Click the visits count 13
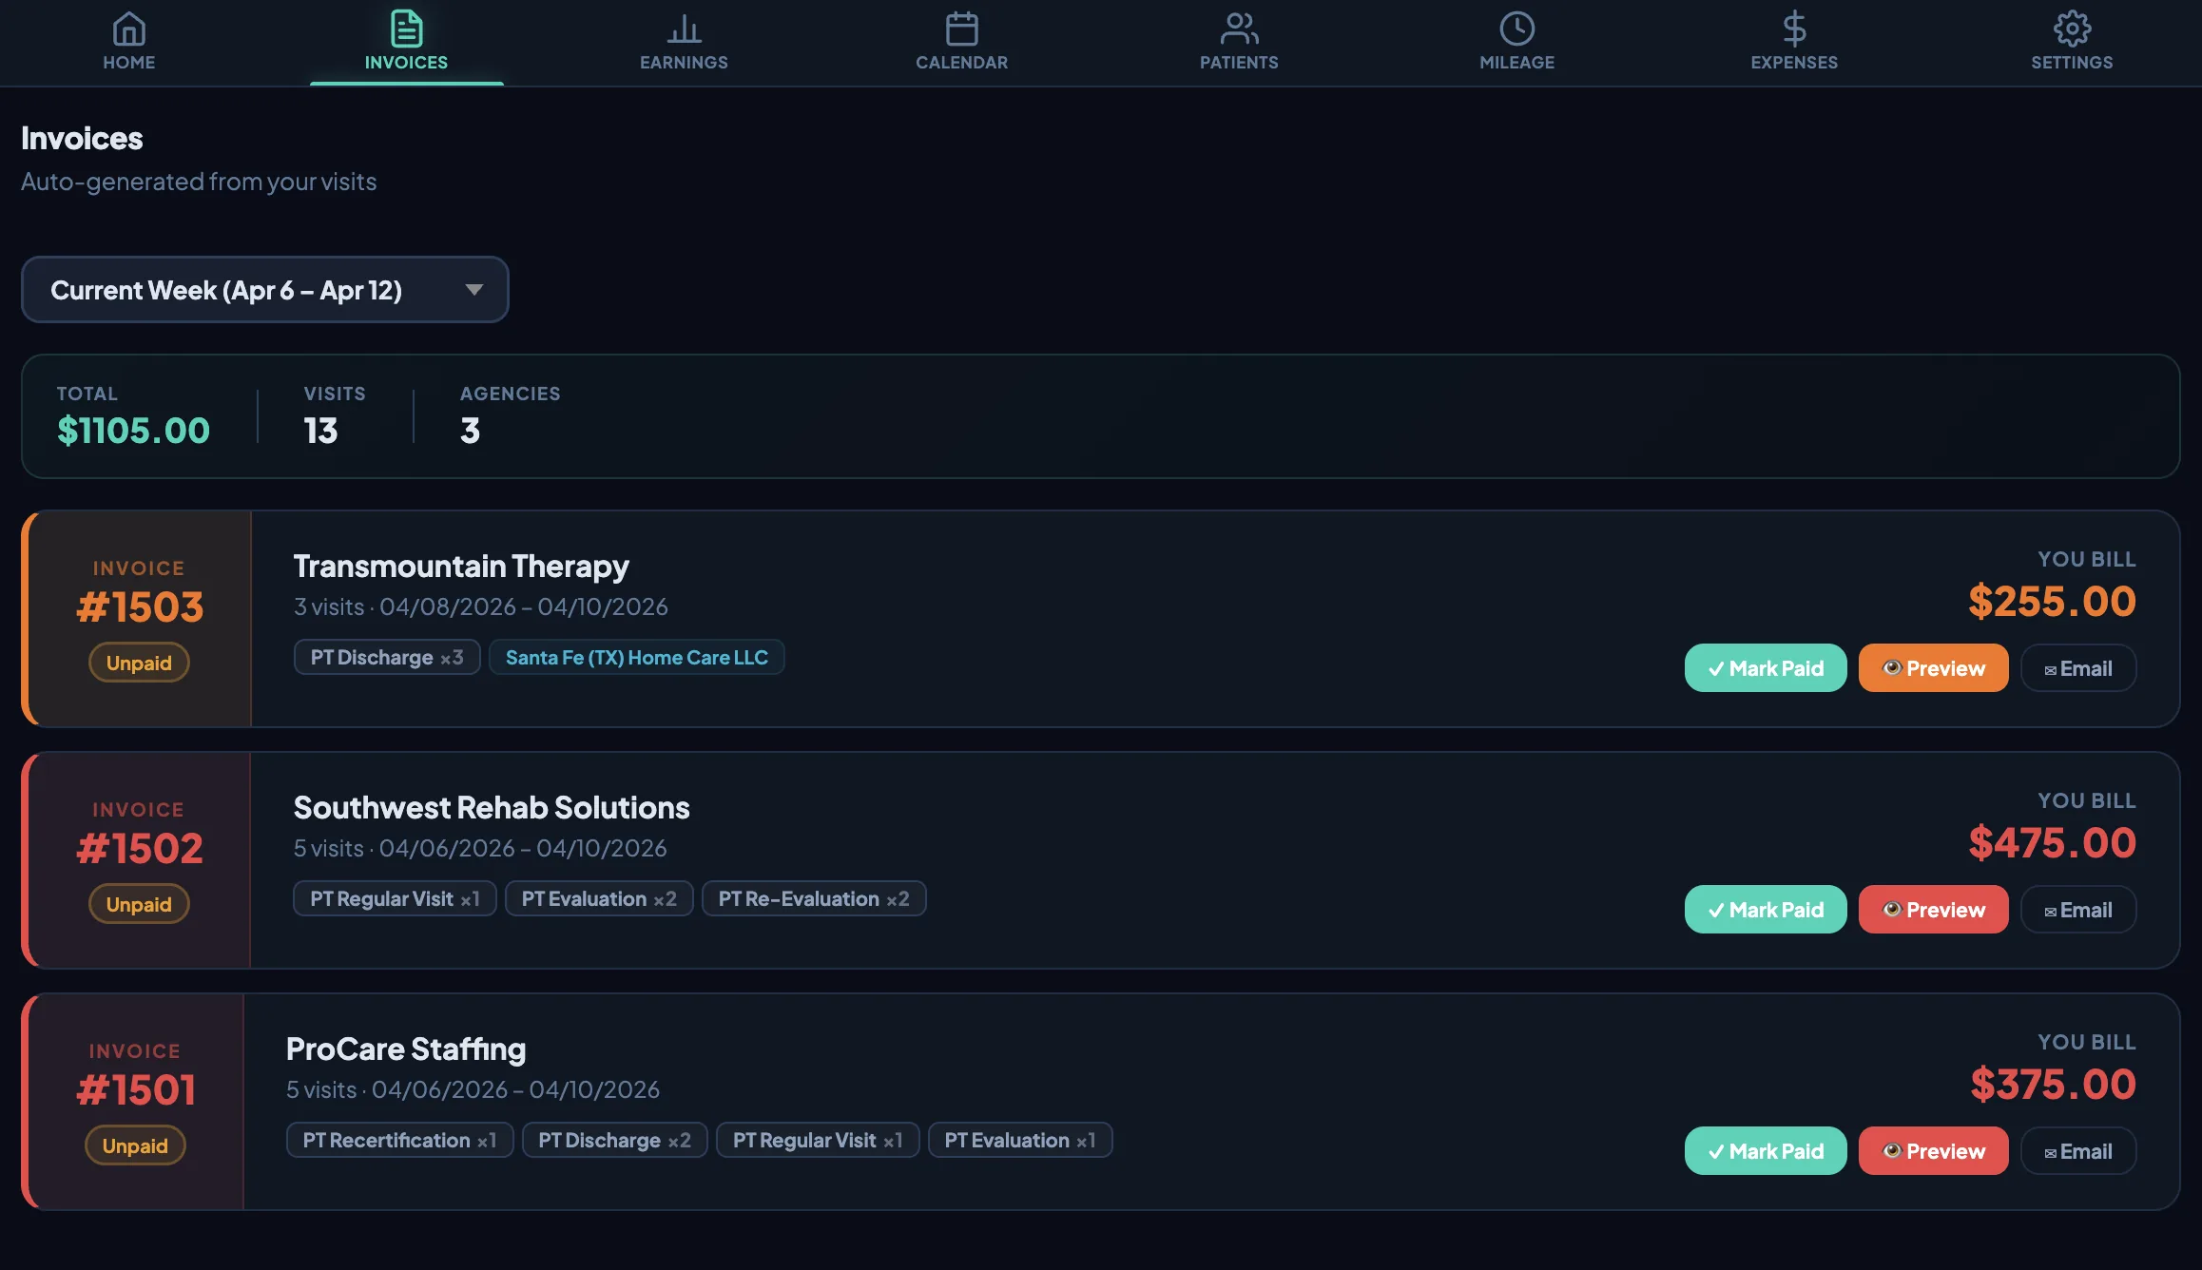This screenshot has width=2202, height=1270. pyautogui.click(x=320, y=431)
